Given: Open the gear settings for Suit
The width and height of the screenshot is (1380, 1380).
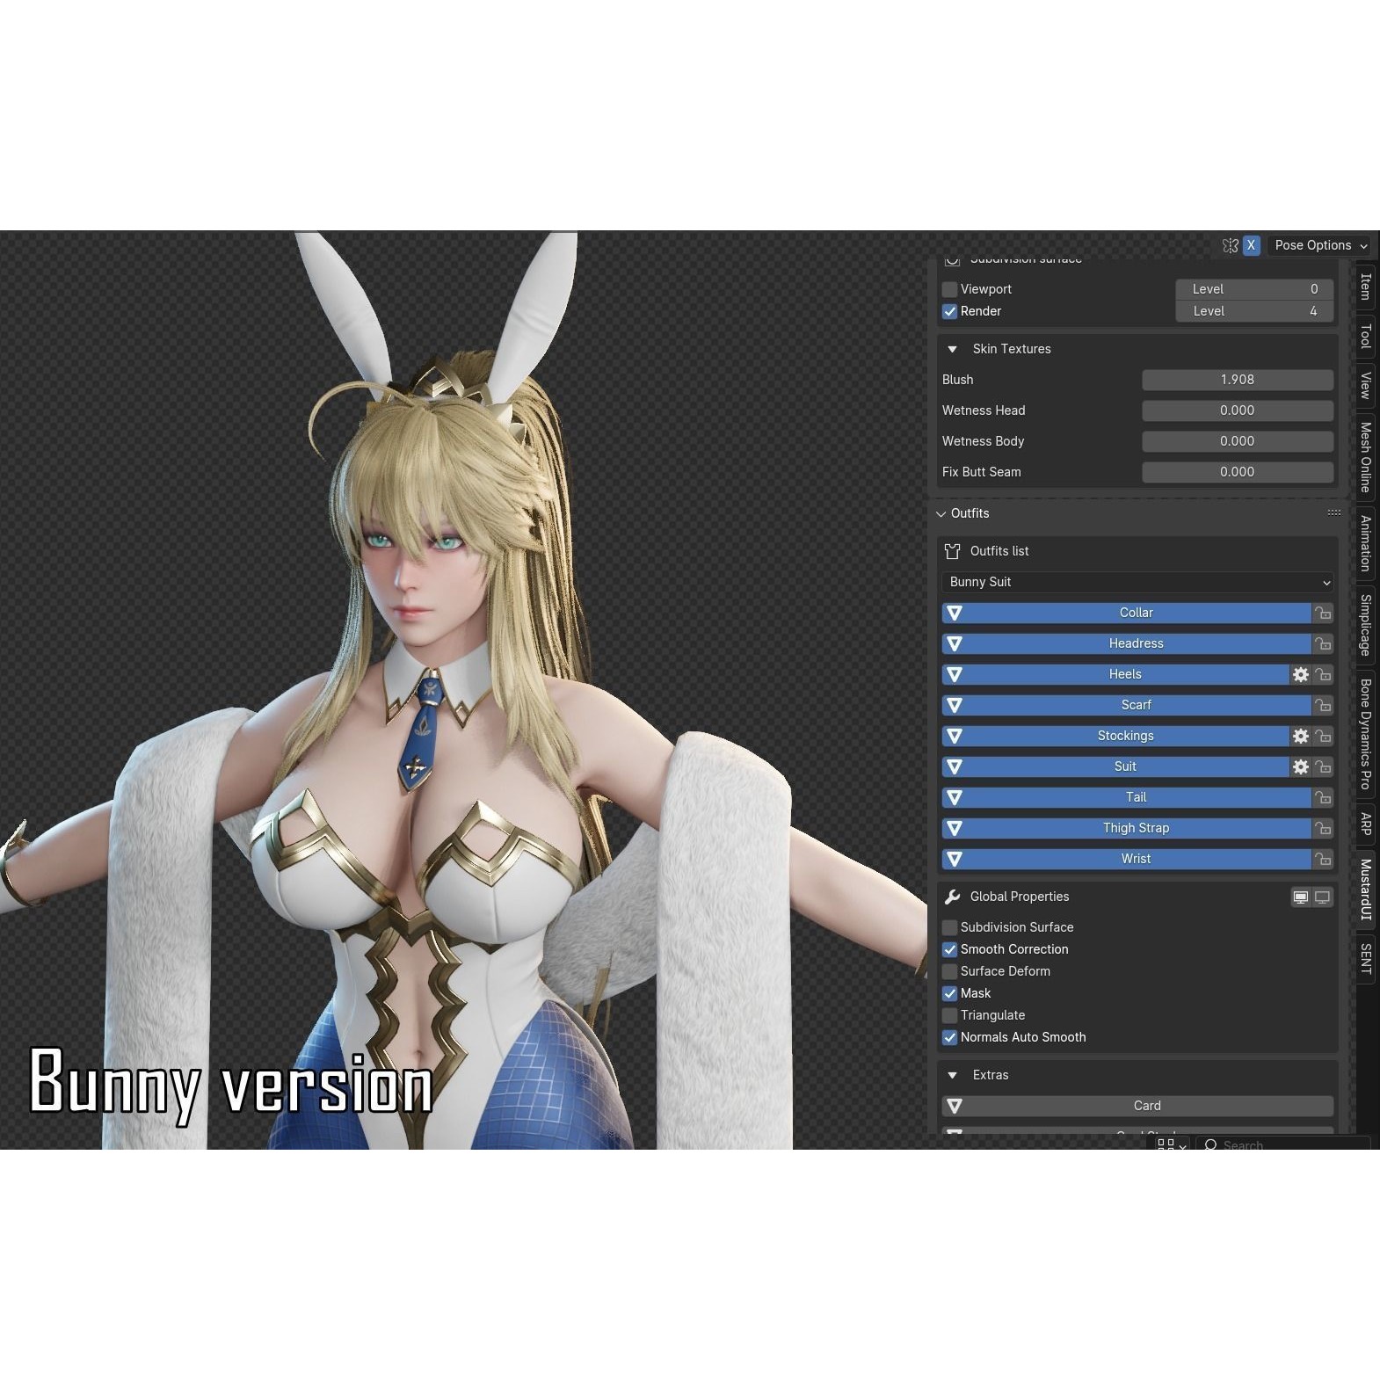Looking at the screenshot, I should click(1301, 766).
